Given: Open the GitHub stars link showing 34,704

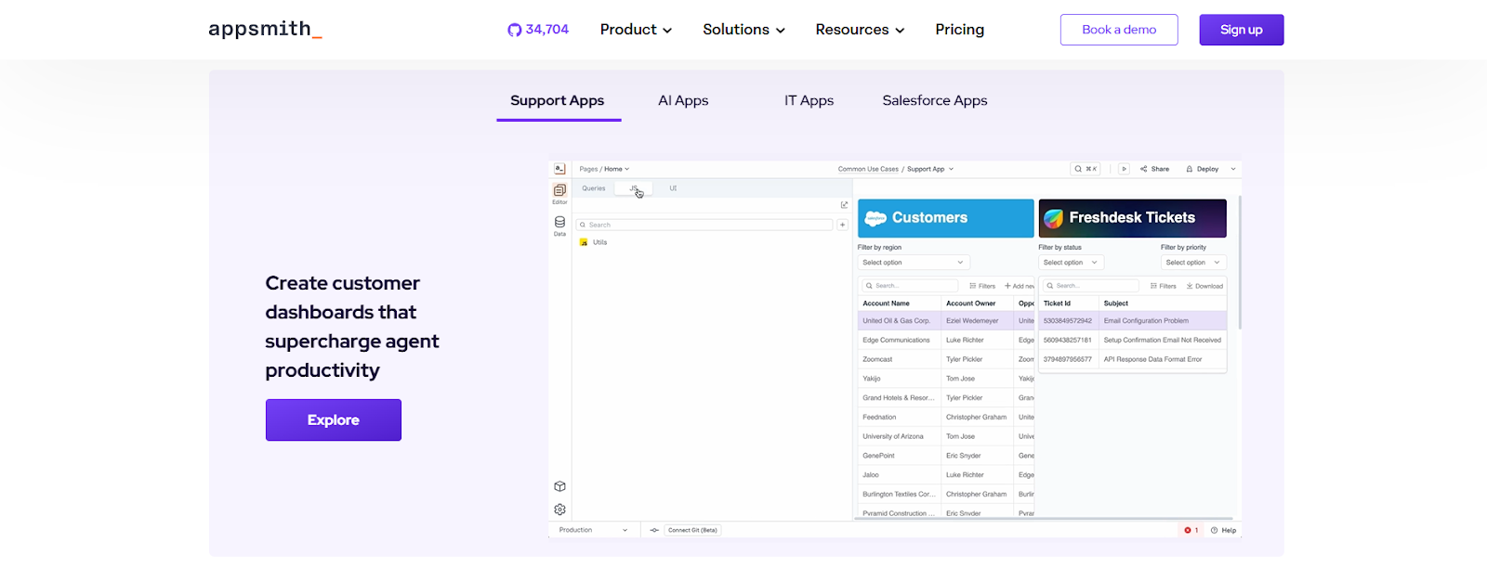Looking at the screenshot, I should click(x=538, y=30).
